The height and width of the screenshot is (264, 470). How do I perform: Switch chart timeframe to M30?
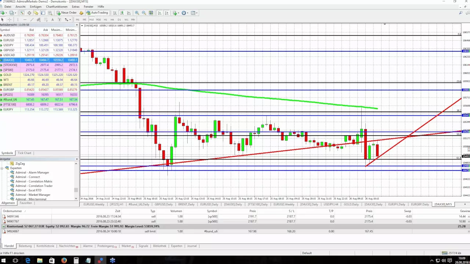pos(98,19)
